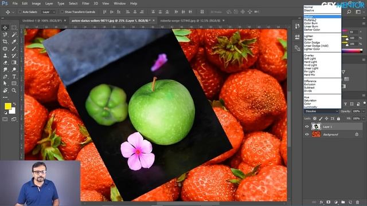Open the Move tool preset picker arrow
The height and width of the screenshot is (206, 367).
point(13,12)
